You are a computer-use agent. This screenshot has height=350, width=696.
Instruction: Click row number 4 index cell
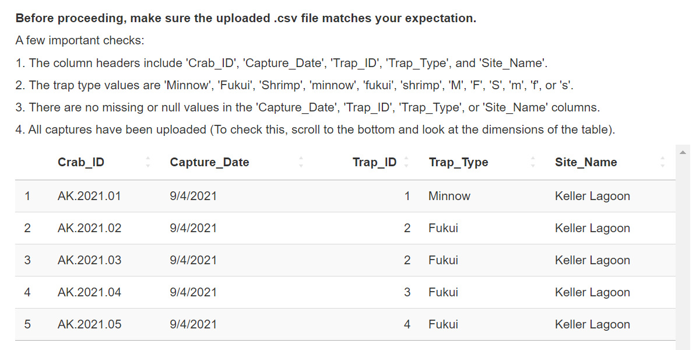point(27,292)
